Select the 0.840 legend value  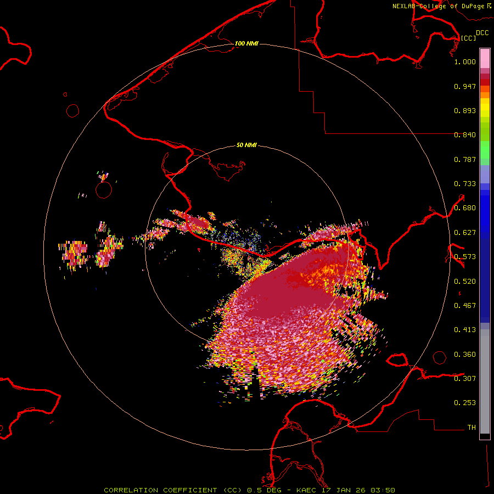click(465, 135)
